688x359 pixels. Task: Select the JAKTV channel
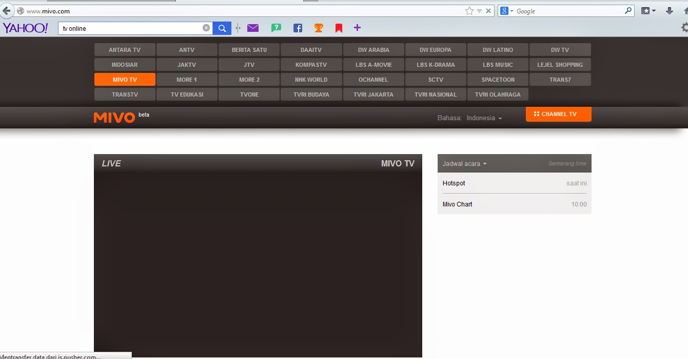click(187, 65)
